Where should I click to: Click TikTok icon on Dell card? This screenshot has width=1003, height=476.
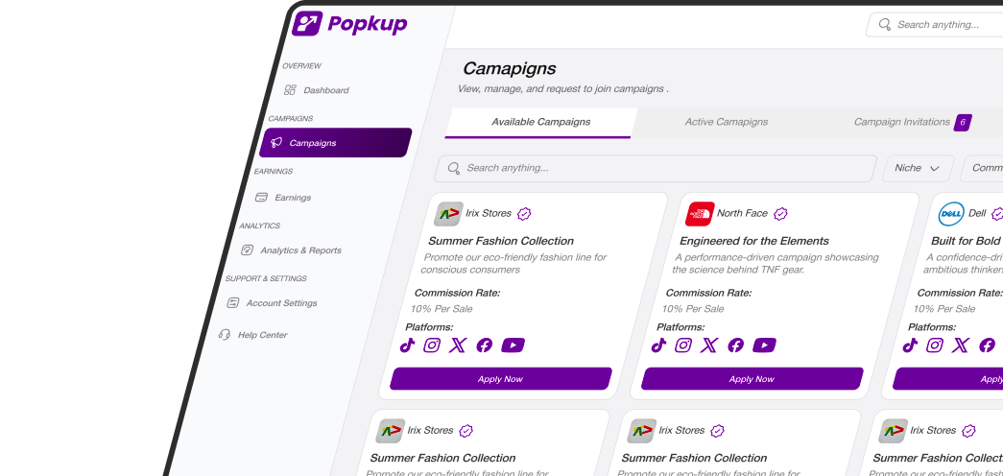click(x=910, y=345)
